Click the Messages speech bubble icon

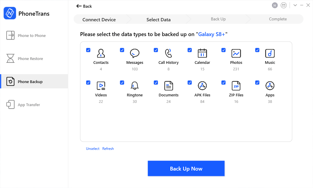[x=135, y=53]
